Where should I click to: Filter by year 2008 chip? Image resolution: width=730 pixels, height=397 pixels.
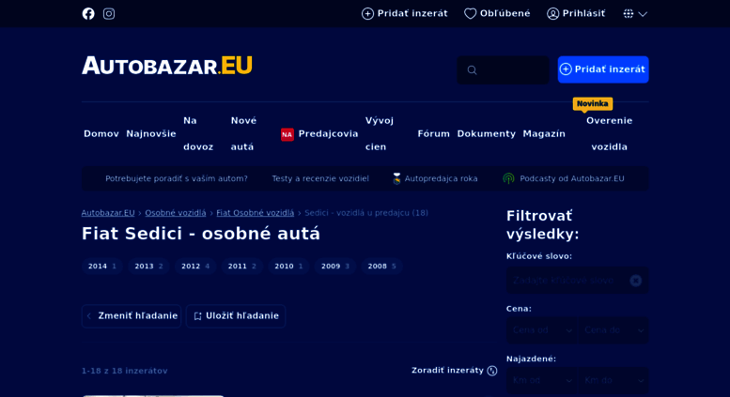(x=381, y=267)
